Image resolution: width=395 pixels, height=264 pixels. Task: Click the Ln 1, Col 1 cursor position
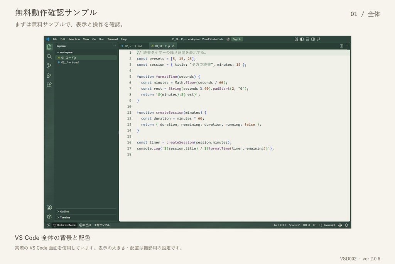click(x=280, y=225)
